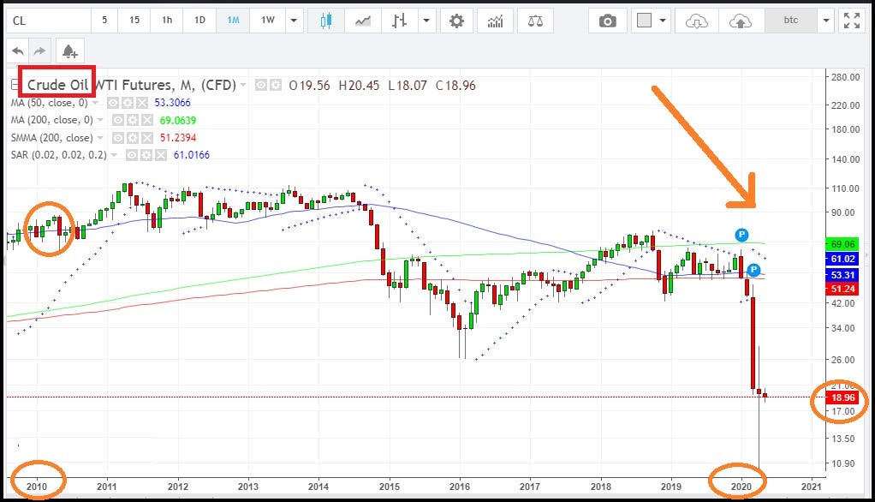
Task: Expand MA 200 legend dropdown arrow
Action: pyautogui.click(x=100, y=120)
